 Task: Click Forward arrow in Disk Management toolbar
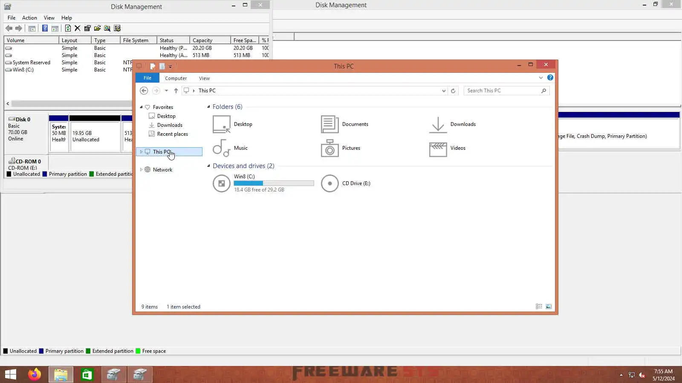click(x=19, y=29)
